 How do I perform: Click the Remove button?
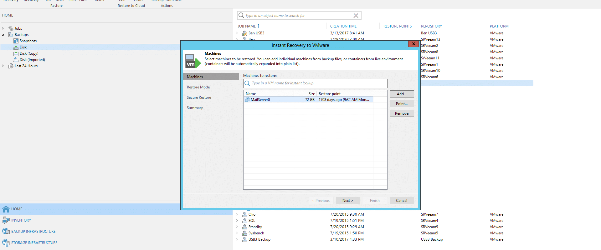click(x=402, y=113)
